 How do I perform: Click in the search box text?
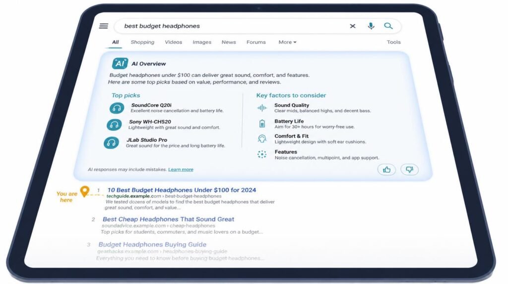[x=162, y=26]
